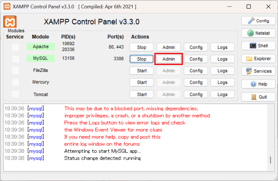
Task: Click the XAMPP logo icon in the panel header
Action: [10, 22]
